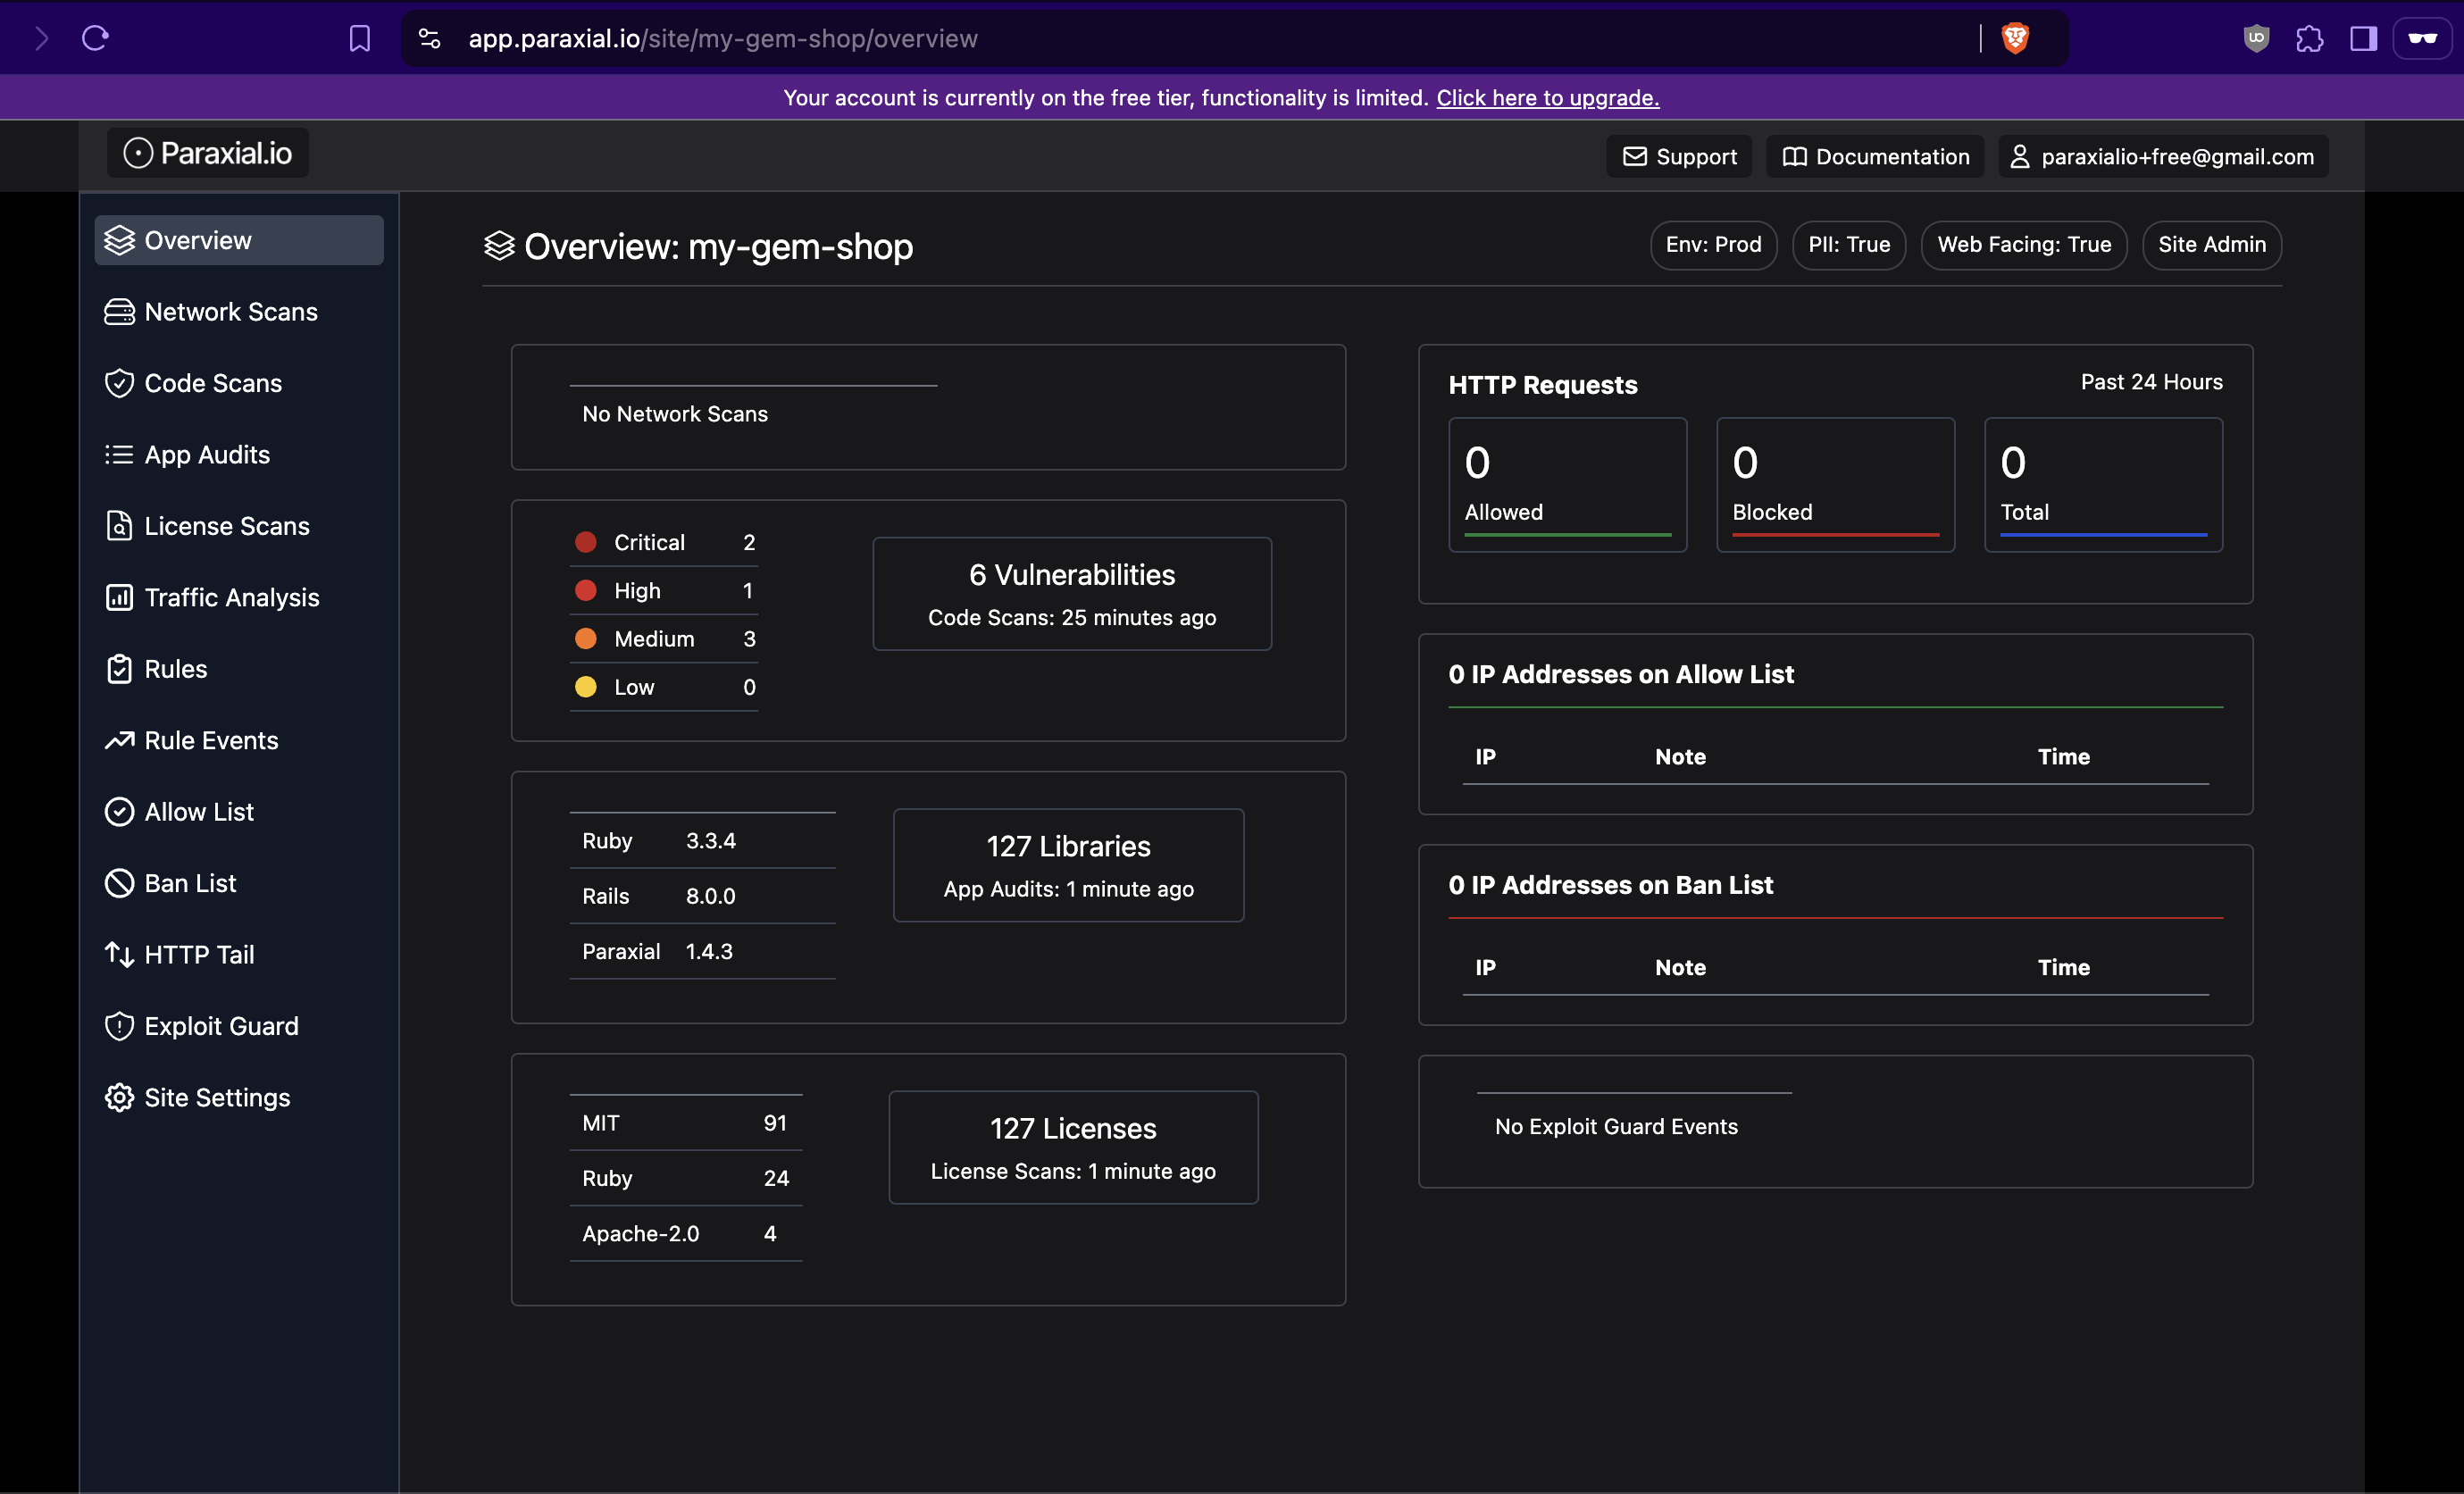Click the Site Settings gear icon
The height and width of the screenshot is (1494, 2464).
[x=119, y=1097]
